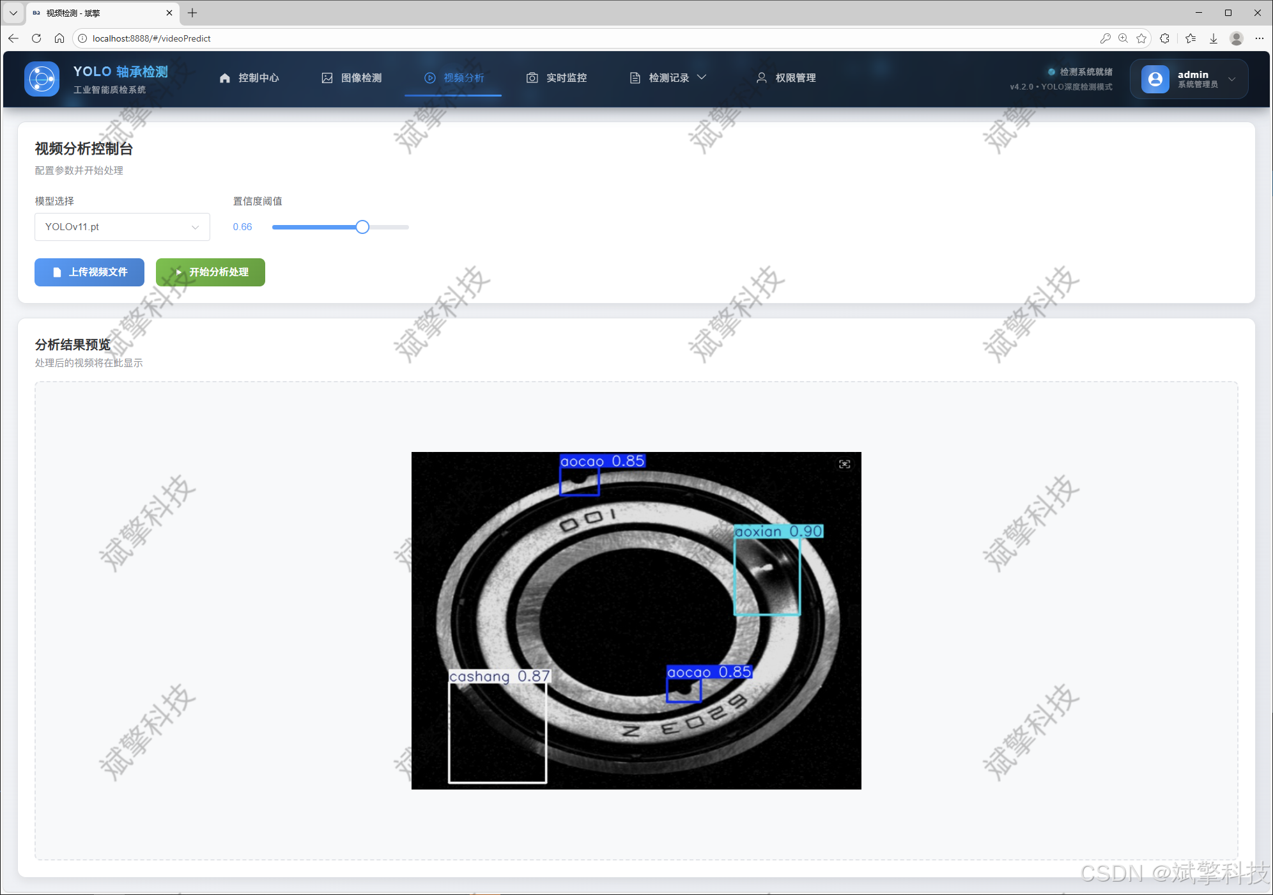Open browser settings ellipsis menu
The image size is (1273, 895).
(1259, 38)
